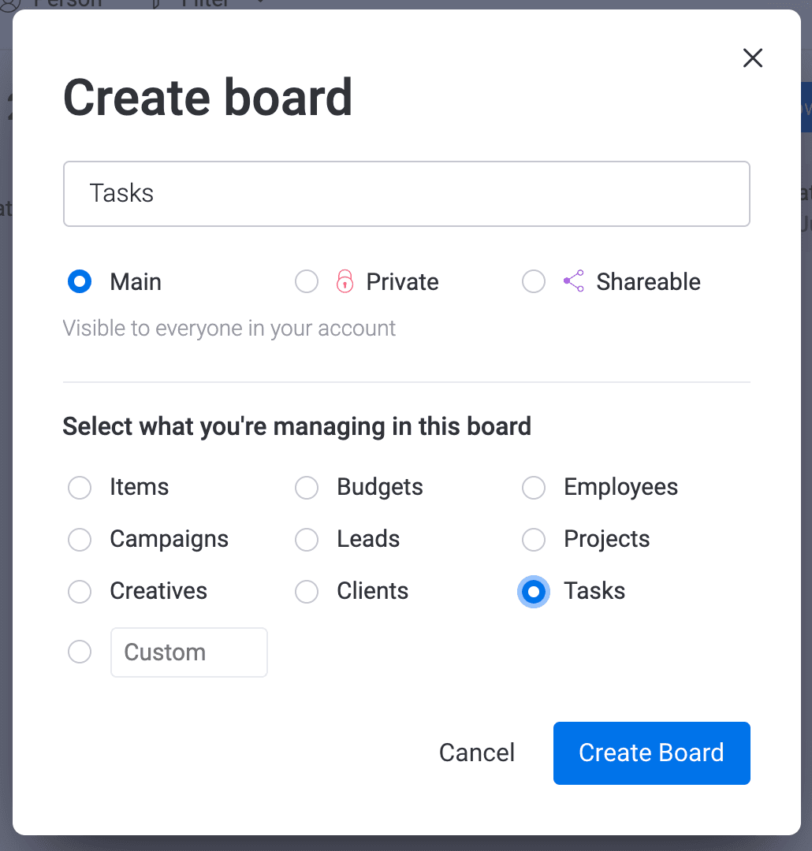Screen dimensions: 812x851
Task: Click the board name input field
Action: 406,194
